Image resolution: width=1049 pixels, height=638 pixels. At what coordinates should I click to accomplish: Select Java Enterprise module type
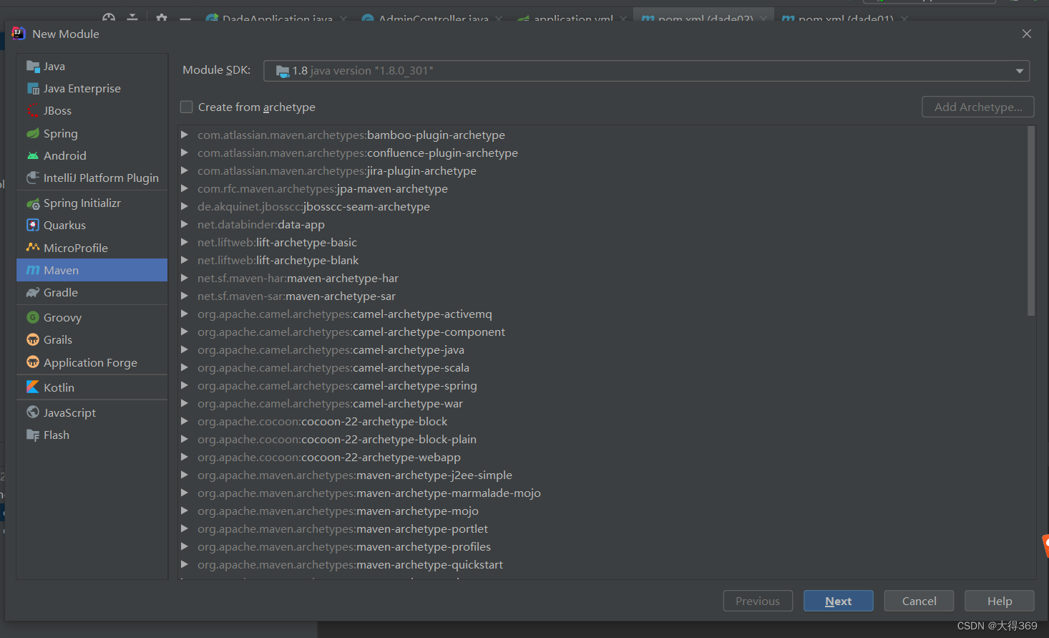pyautogui.click(x=92, y=89)
